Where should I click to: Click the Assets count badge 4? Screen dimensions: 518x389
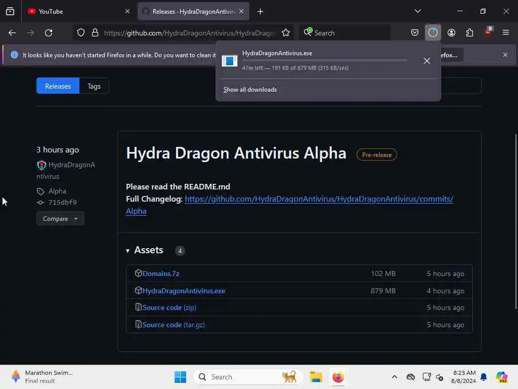pyautogui.click(x=180, y=251)
